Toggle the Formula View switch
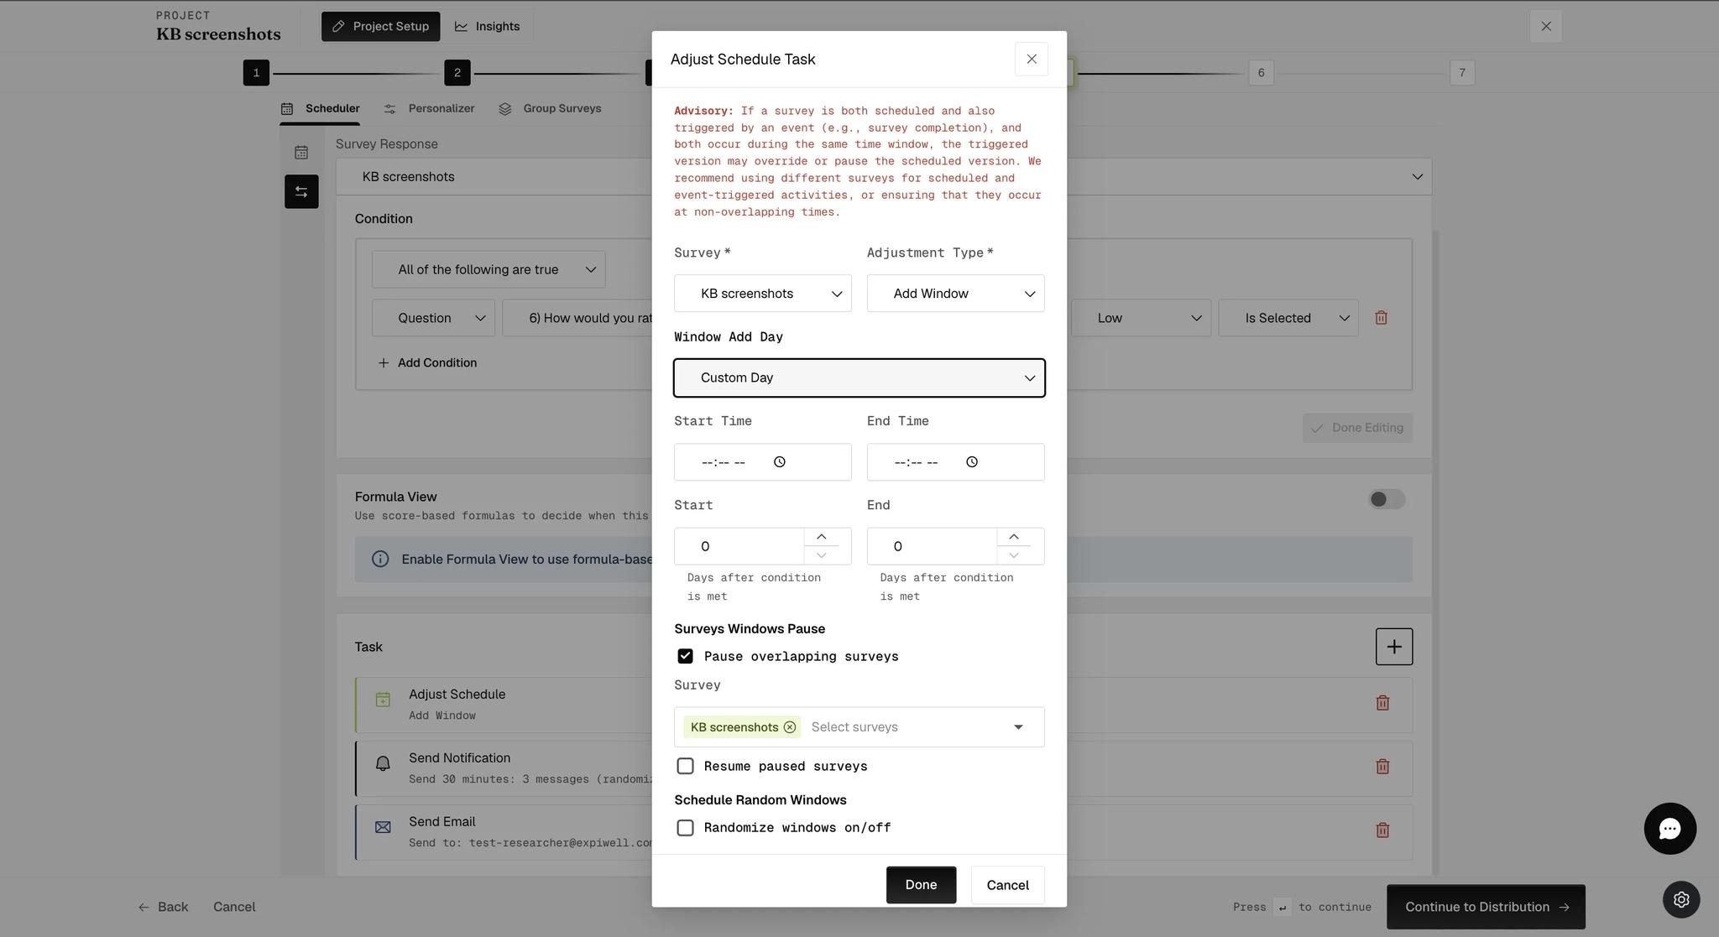Viewport: 1719px width, 937px height. [1387, 500]
